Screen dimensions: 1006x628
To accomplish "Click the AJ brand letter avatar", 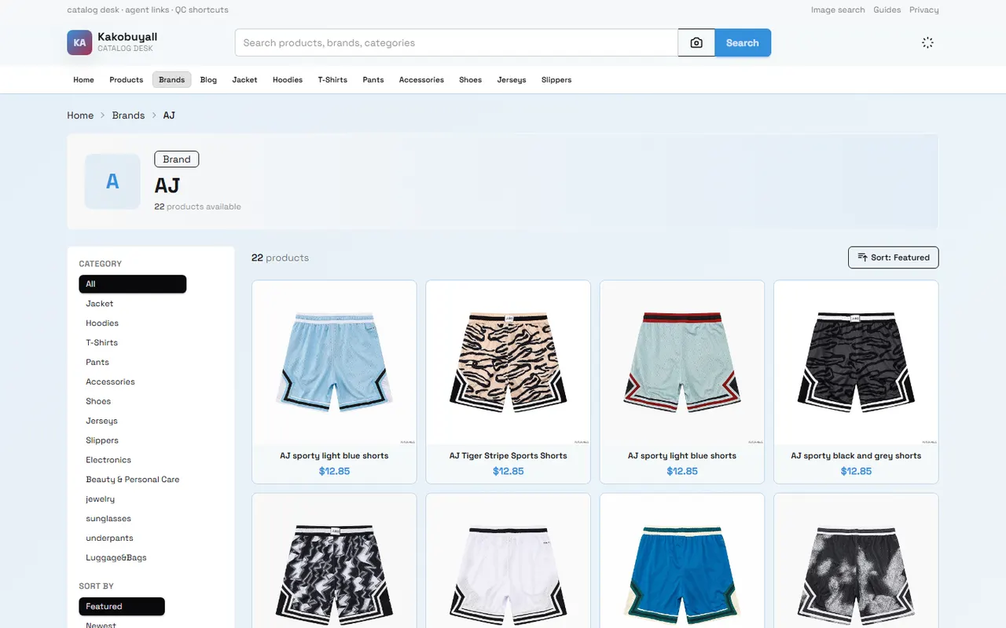I will (112, 181).
